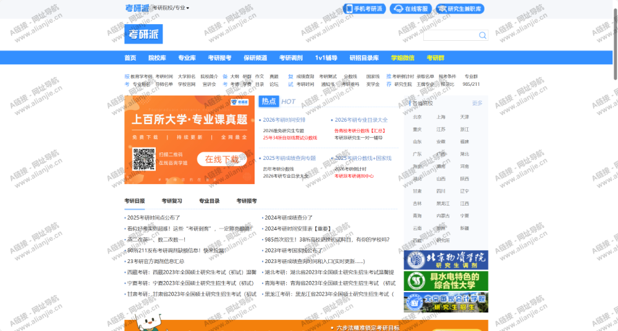Open 保研频道 in navigation bar
618x331 pixels.
pyautogui.click(x=255, y=58)
